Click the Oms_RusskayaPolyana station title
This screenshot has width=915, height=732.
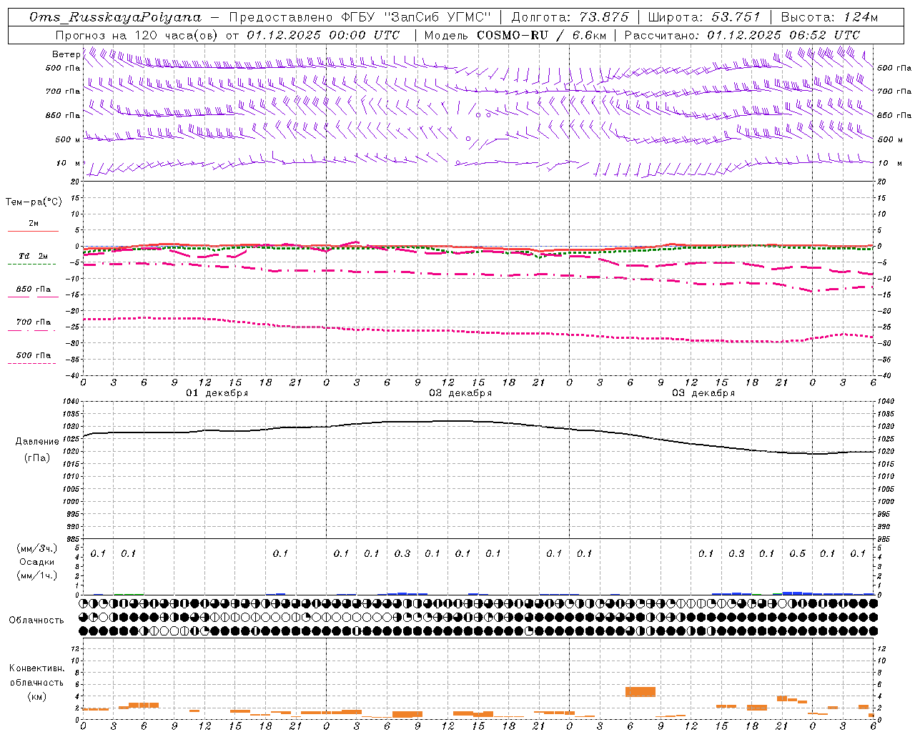[x=116, y=17]
